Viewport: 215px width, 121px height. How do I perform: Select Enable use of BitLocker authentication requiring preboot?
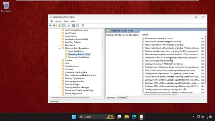(172, 57)
